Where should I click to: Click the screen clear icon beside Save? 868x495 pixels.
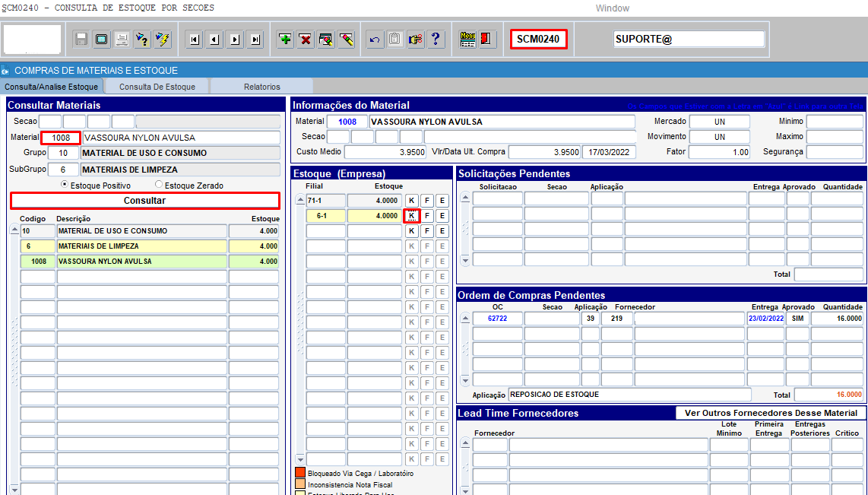[x=102, y=40]
